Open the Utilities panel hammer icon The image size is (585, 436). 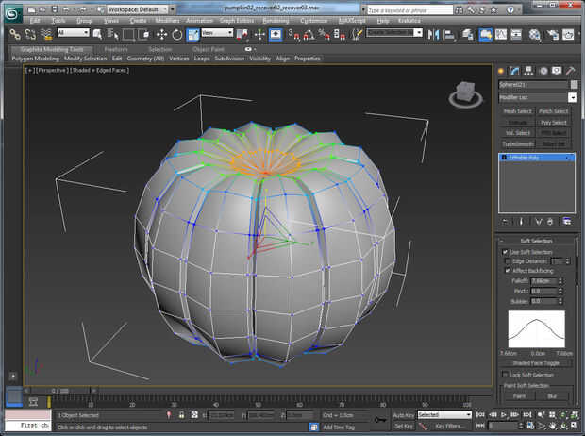[x=570, y=71]
